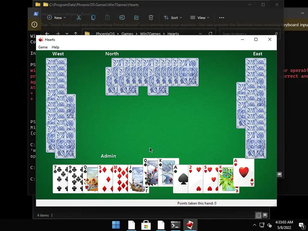Click the Forward arrow in File Explorer

(57, 34)
